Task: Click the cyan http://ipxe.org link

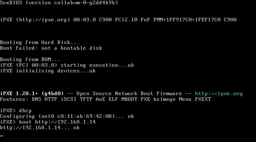Action: (x=219, y=94)
